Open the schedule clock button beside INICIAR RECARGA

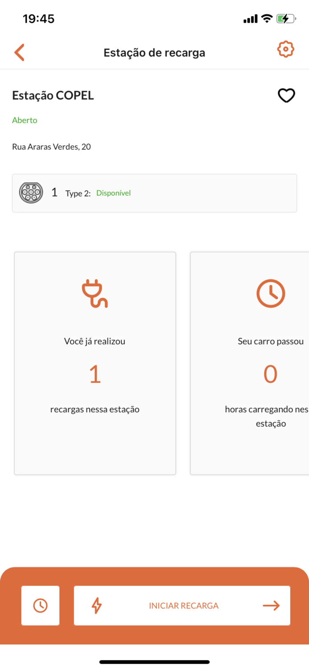pos(40,605)
